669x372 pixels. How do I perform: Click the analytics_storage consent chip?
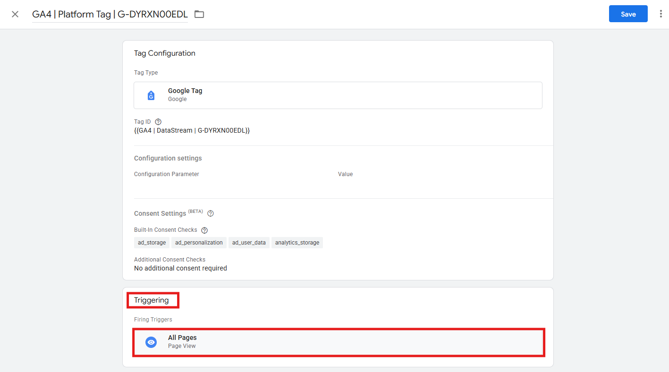pyautogui.click(x=297, y=243)
